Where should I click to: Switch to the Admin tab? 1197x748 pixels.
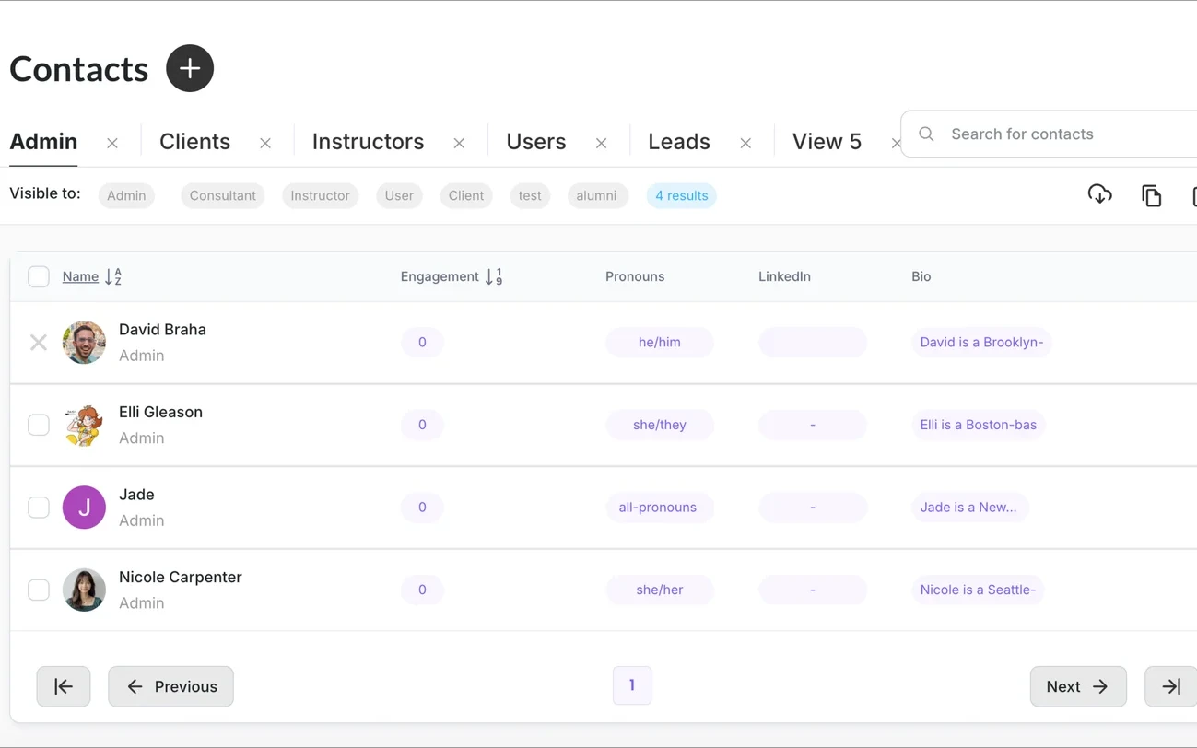[43, 142]
